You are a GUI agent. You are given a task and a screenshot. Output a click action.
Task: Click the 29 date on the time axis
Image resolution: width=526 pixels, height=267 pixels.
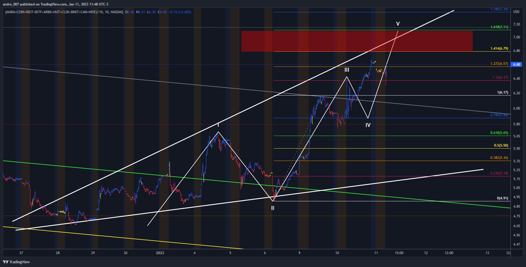click(x=93, y=253)
